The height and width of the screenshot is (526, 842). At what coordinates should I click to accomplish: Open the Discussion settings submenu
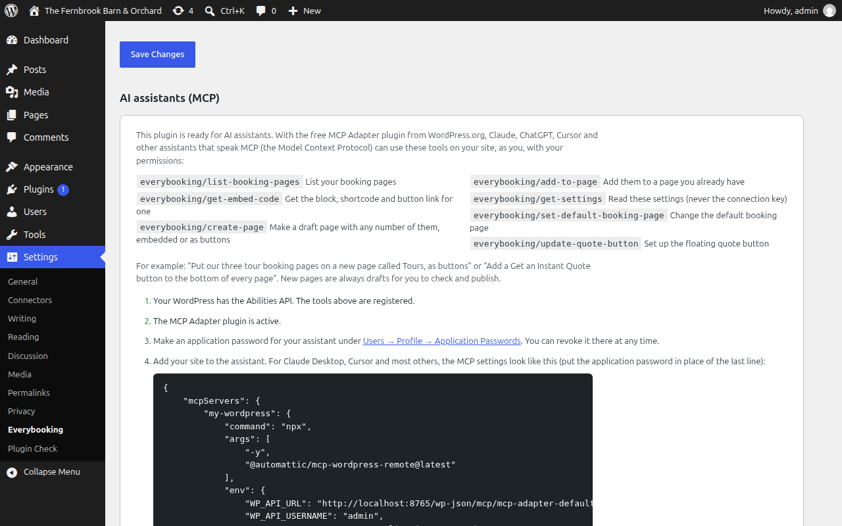(28, 356)
